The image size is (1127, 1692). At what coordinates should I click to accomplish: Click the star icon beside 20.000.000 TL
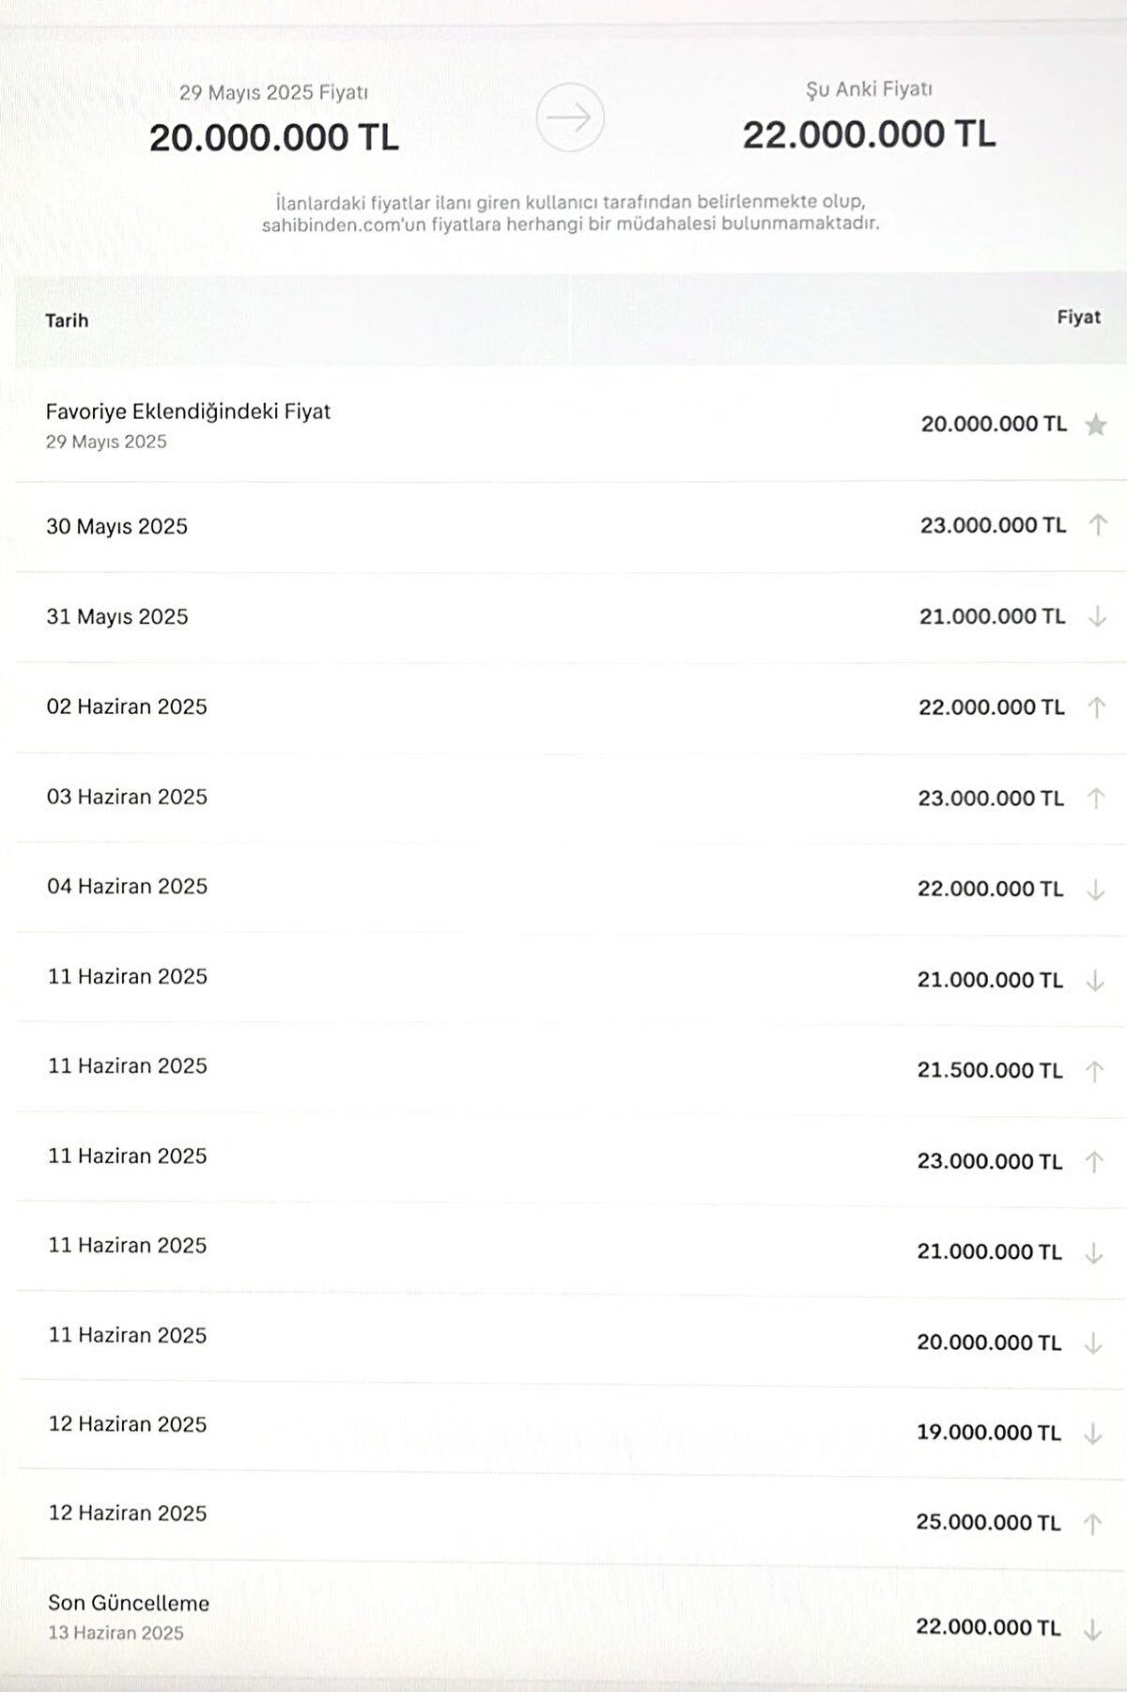click(1095, 426)
